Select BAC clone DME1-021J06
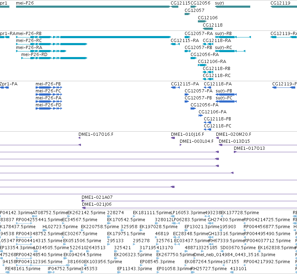 click(190, 208)
